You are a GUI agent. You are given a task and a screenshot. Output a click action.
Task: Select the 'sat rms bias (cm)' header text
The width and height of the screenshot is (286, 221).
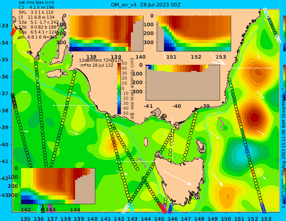(x=37, y=3)
